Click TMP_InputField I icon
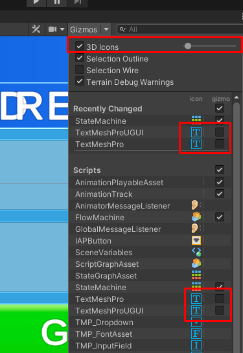The width and height of the screenshot is (243, 353). pyautogui.click(x=196, y=345)
